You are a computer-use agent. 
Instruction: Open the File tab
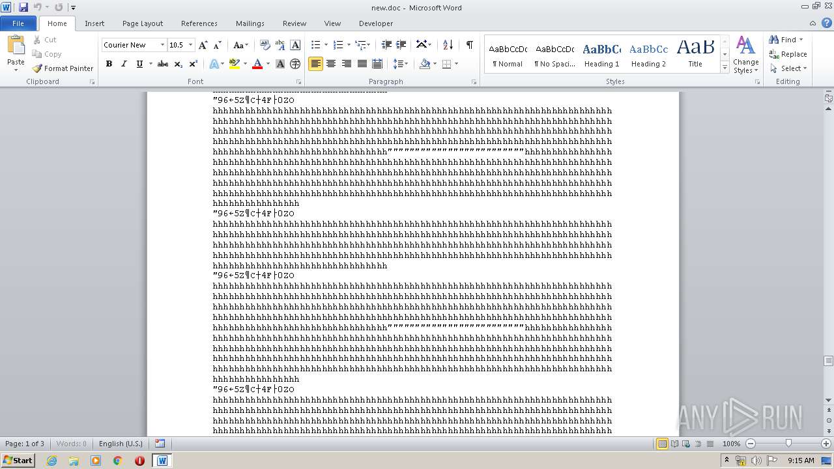[18, 23]
